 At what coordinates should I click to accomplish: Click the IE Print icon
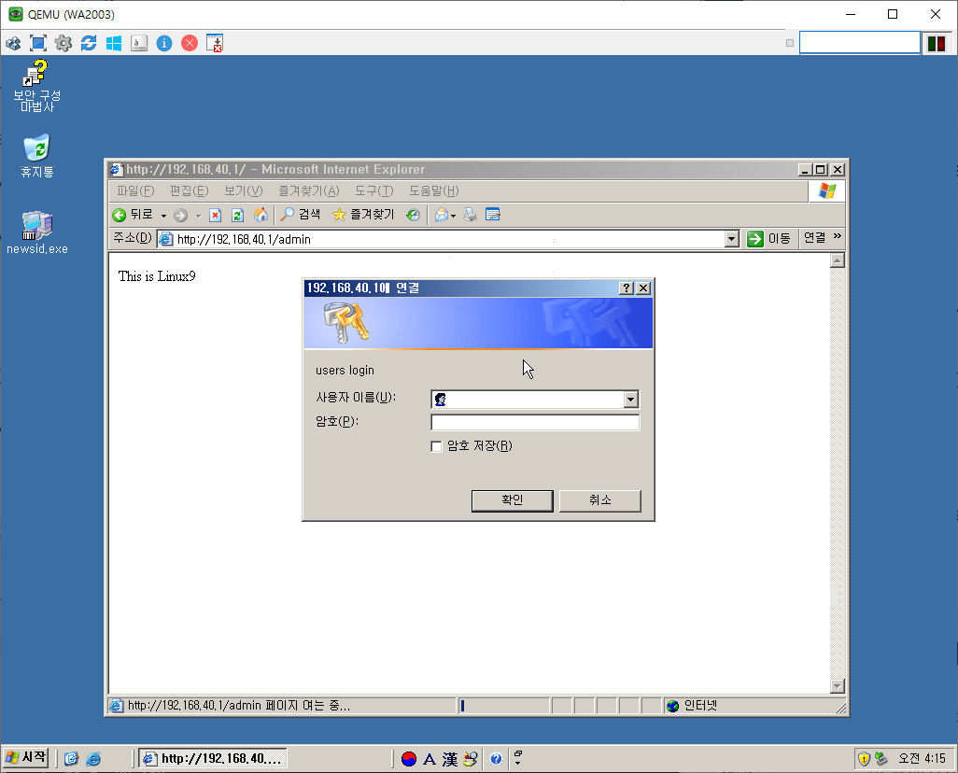[470, 215]
